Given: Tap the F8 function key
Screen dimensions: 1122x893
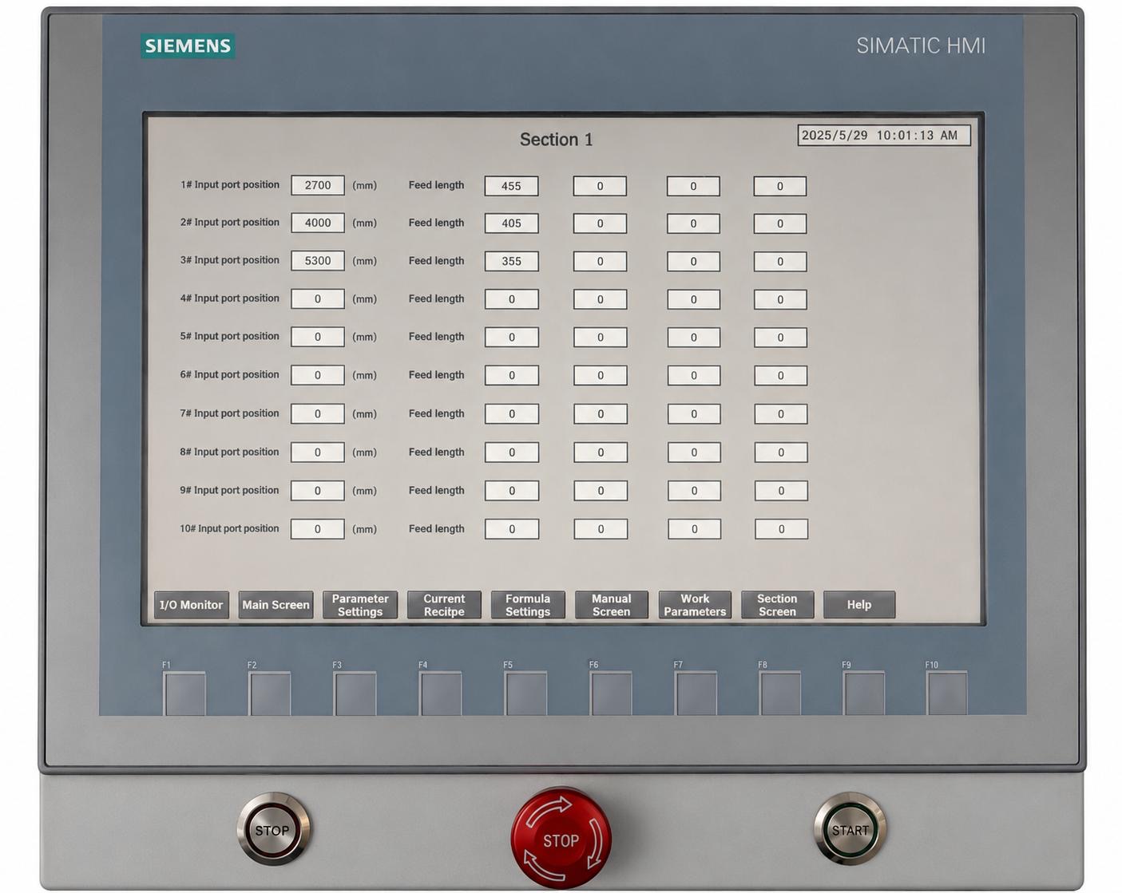Looking at the screenshot, I should (x=780, y=693).
